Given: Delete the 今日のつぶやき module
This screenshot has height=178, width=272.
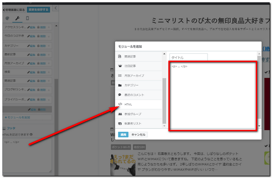Looking at the screenshot, I should pos(41,36).
